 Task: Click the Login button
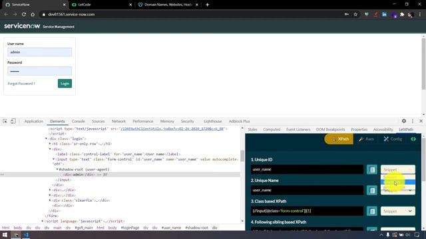coord(65,84)
